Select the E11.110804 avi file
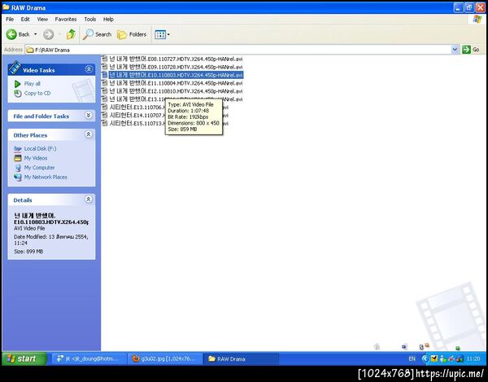The height and width of the screenshot is (382, 488). [x=176, y=83]
